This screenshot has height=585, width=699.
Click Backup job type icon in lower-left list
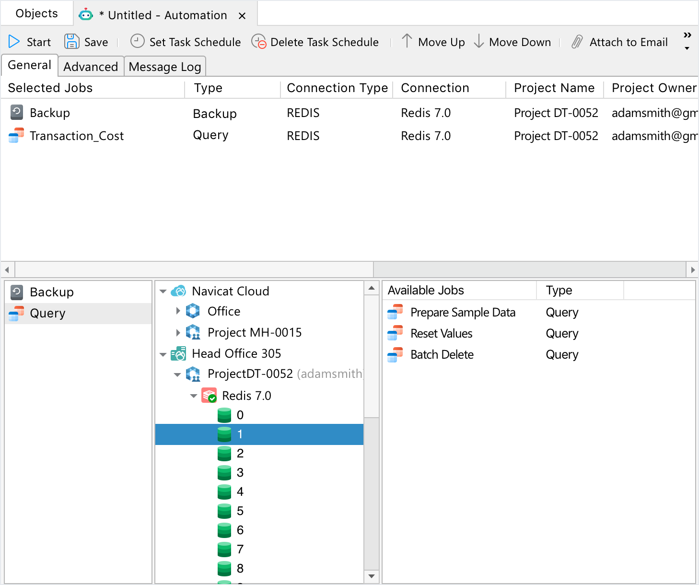click(17, 292)
